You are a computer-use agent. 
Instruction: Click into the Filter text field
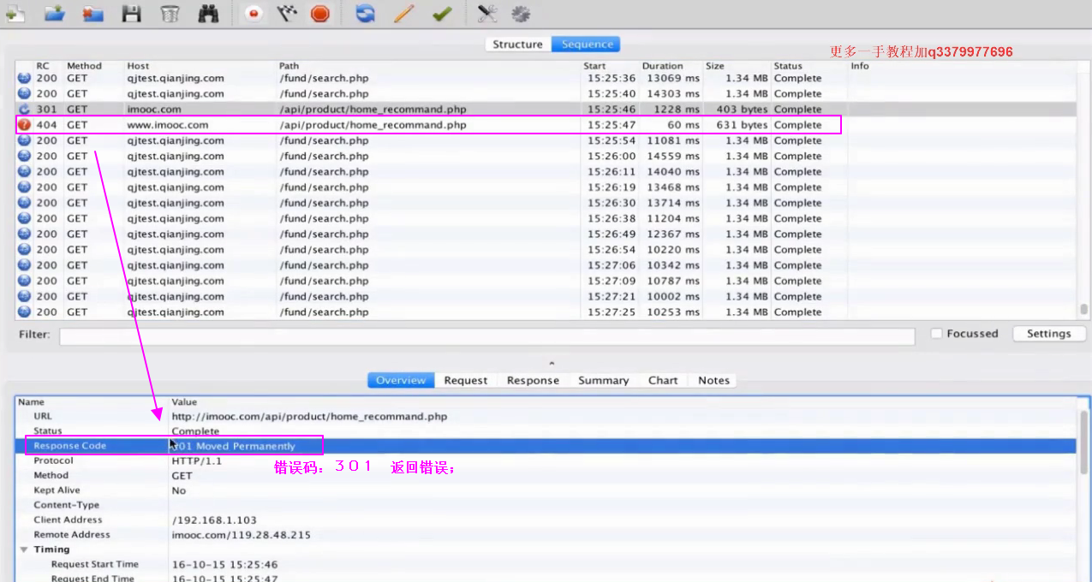pos(486,335)
